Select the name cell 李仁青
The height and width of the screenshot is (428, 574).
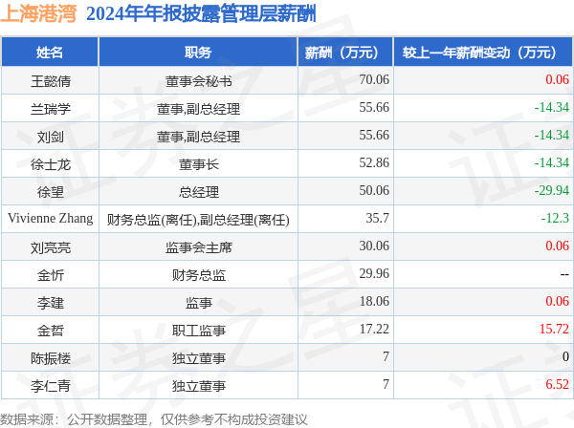pyautogui.click(x=51, y=386)
